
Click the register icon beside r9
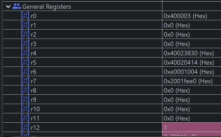(x=25, y=99)
